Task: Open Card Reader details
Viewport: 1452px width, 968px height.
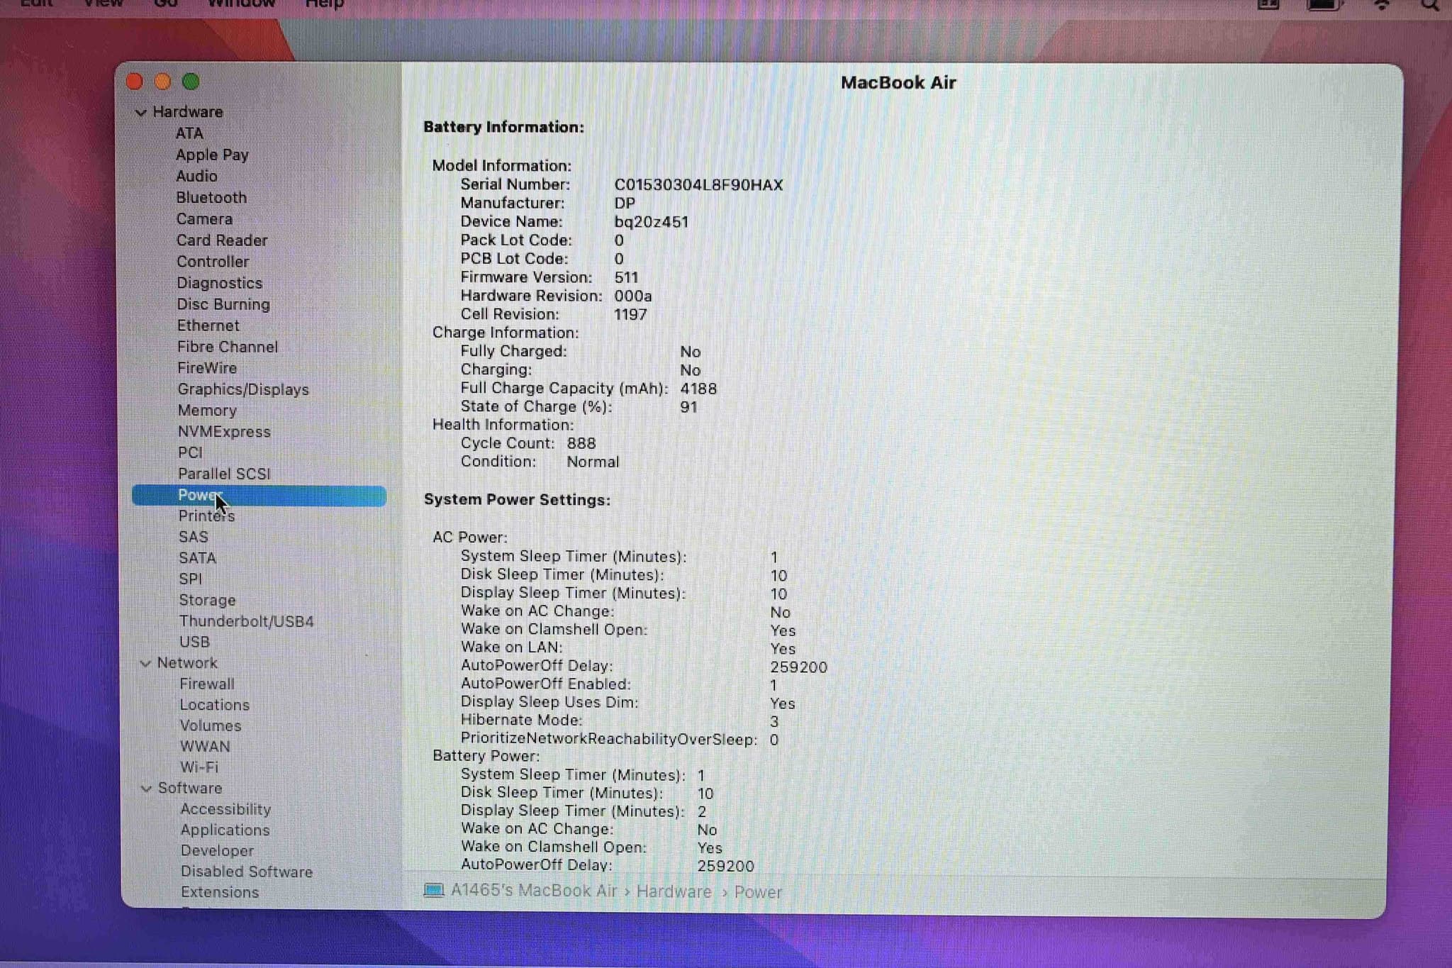Action: [x=222, y=240]
